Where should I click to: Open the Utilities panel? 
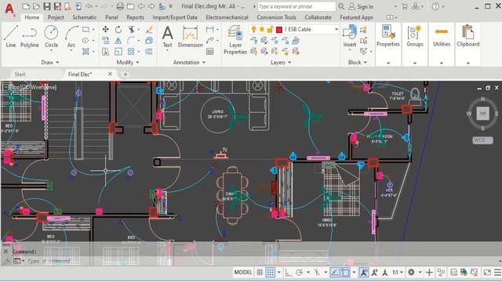442,36
